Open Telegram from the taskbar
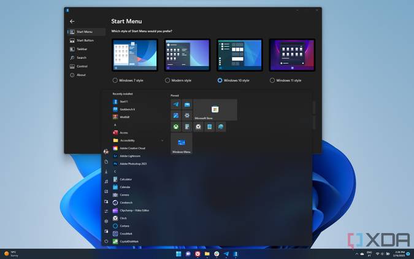 [226, 254]
